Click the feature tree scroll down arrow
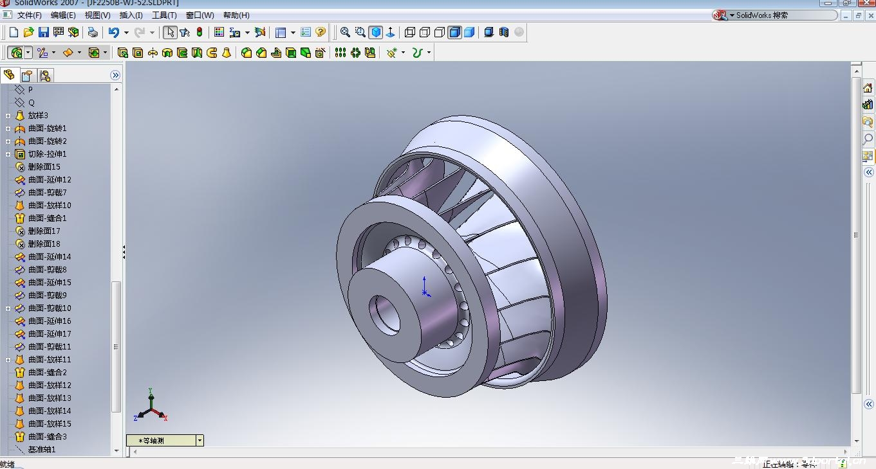This screenshot has width=876, height=469. (116, 450)
